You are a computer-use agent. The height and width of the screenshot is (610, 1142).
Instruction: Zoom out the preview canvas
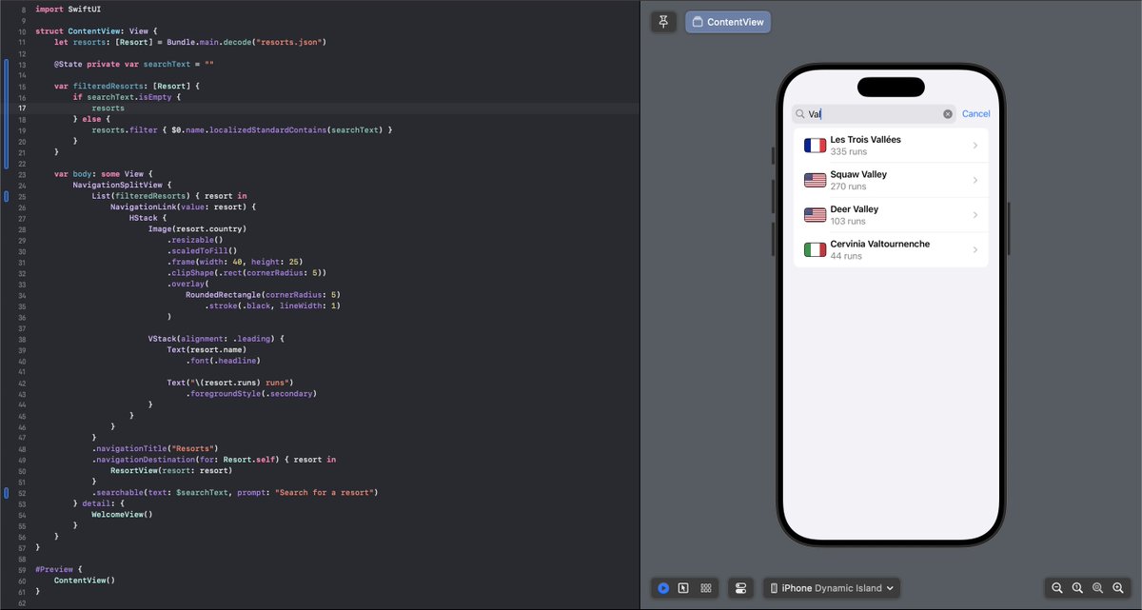(x=1057, y=588)
